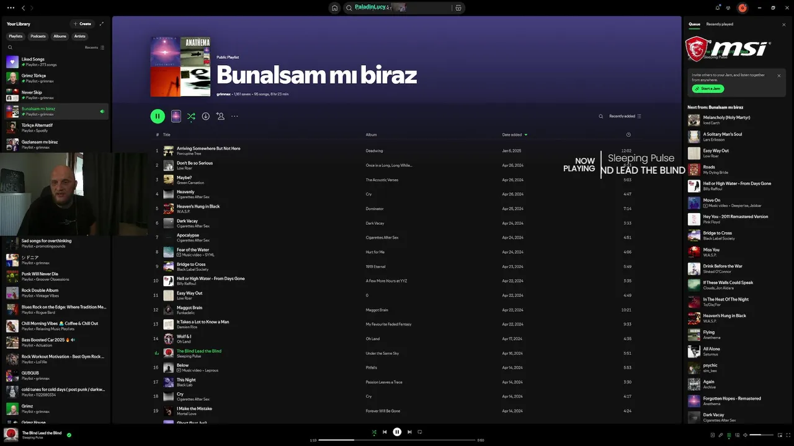This screenshot has height=446, width=794.
Task: Toggle repeat mode
Action: (420, 432)
